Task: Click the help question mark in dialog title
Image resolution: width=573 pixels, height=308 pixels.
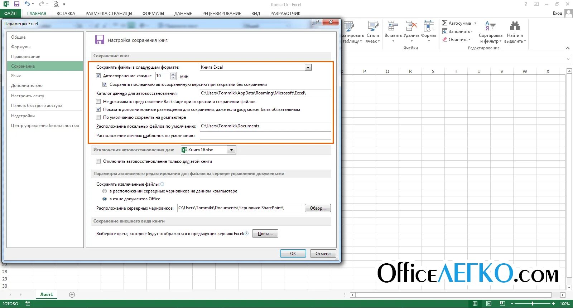Action: (317, 22)
